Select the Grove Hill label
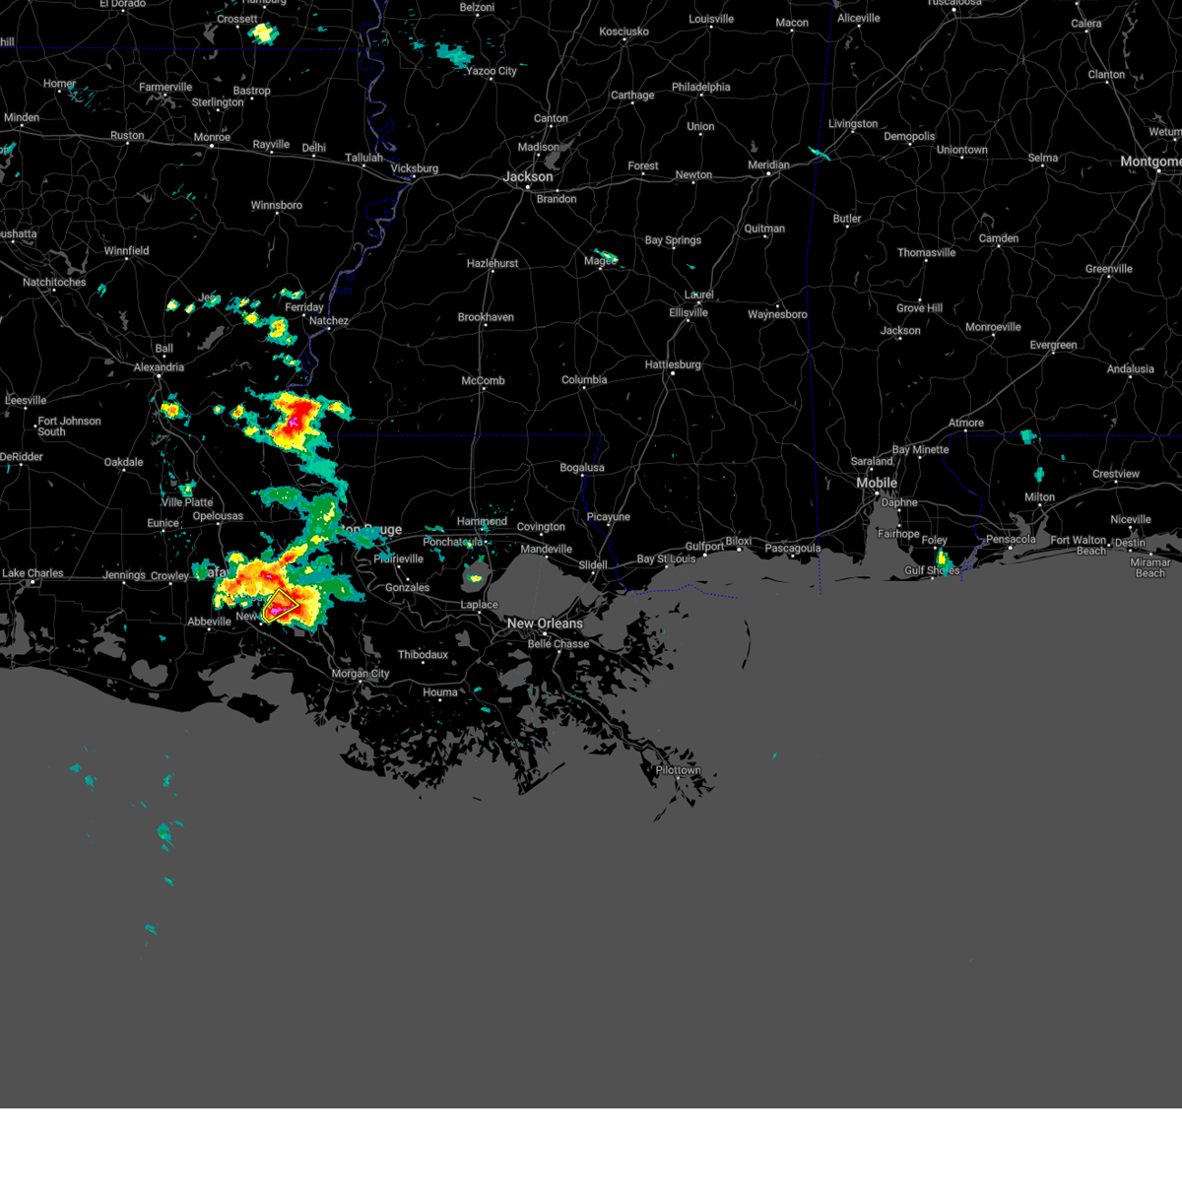The width and height of the screenshot is (1182, 1182). [920, 308]
